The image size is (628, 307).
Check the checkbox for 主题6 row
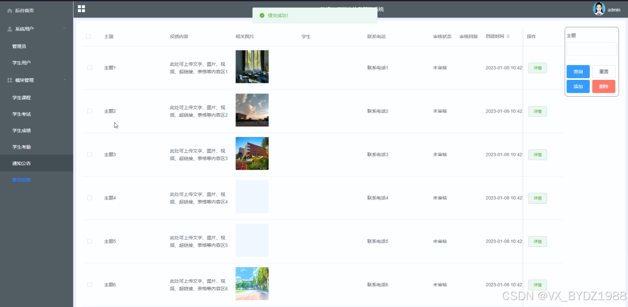pos(89,285)
